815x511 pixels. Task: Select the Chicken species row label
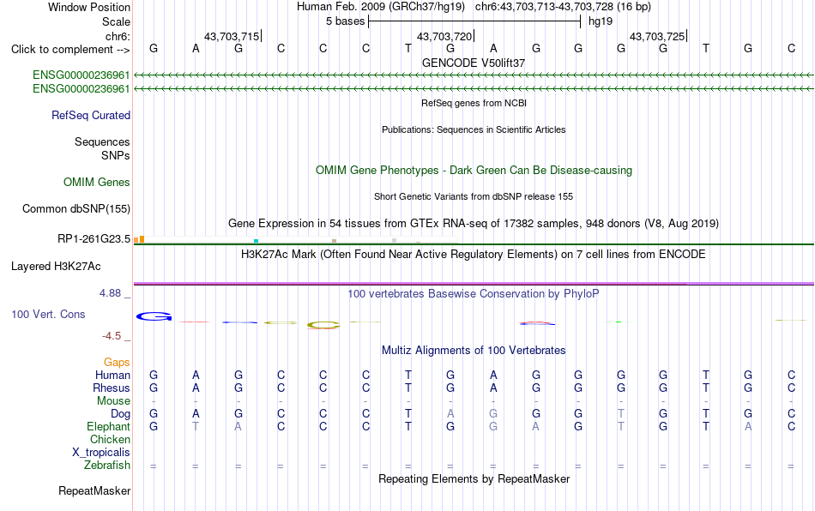point(110,439)
